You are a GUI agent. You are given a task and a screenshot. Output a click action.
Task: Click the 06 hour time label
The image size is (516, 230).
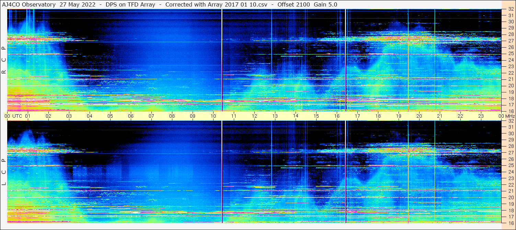tap(131, 116)
